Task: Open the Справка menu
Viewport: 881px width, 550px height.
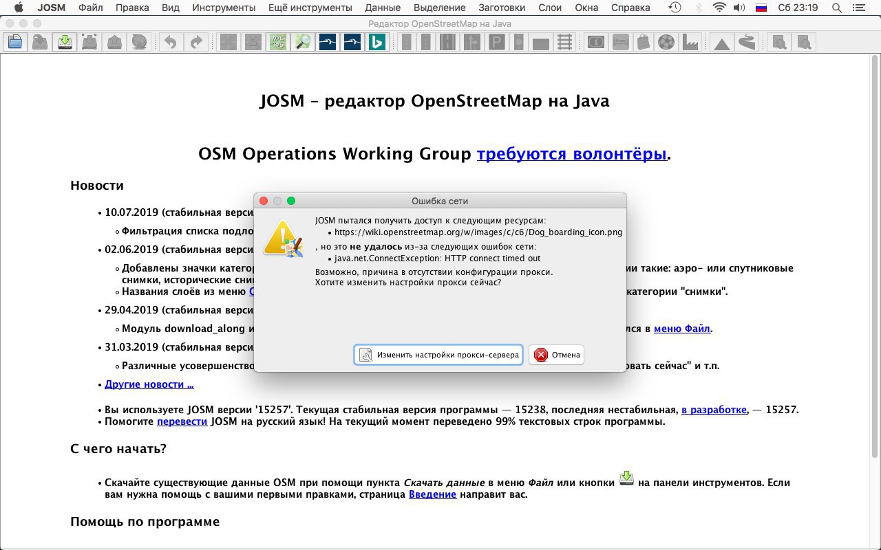Action: tap(630, 8)
